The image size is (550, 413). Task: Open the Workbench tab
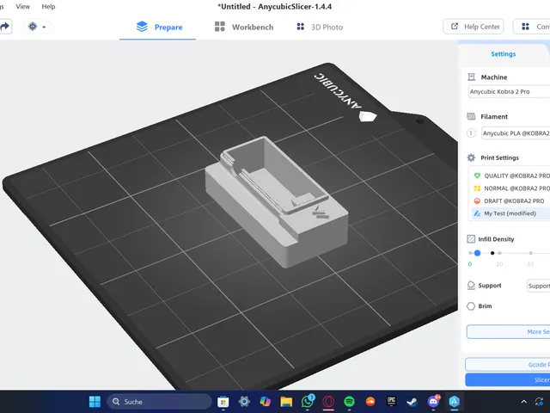click(x=244, y=27)
